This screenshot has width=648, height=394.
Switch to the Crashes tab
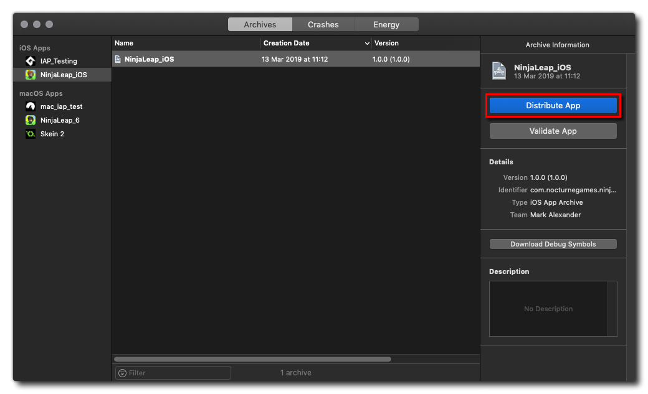[323, 25]
